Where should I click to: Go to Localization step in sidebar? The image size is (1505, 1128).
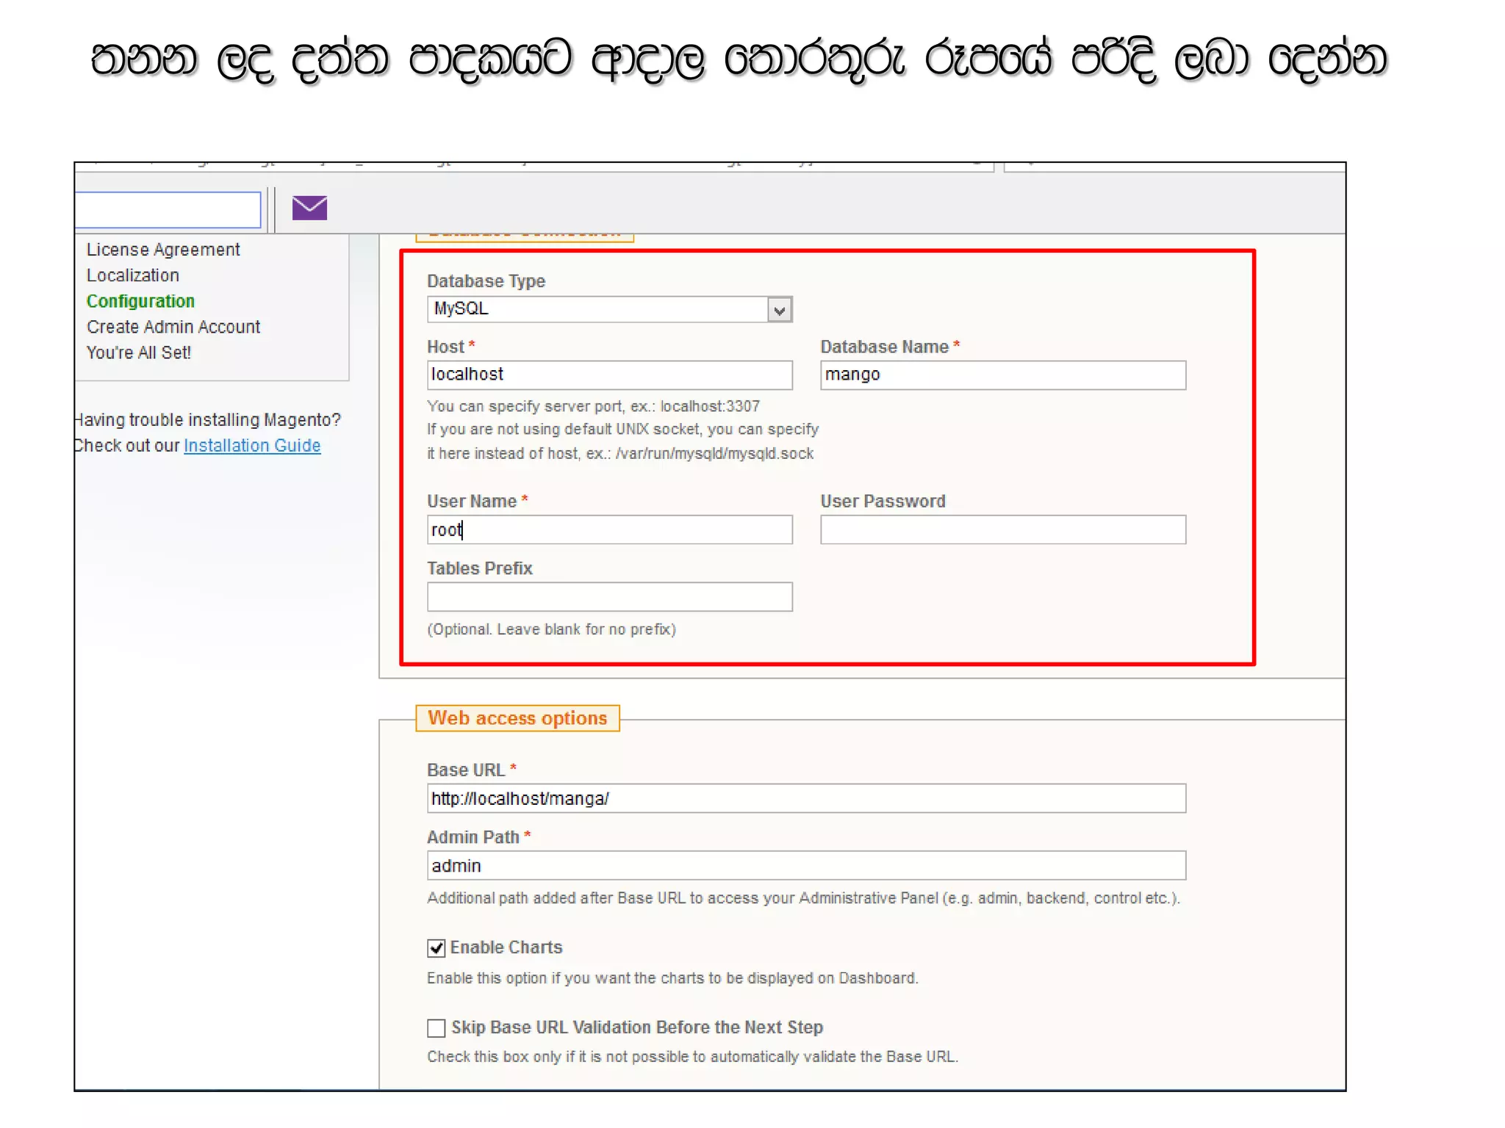point(133,275)
